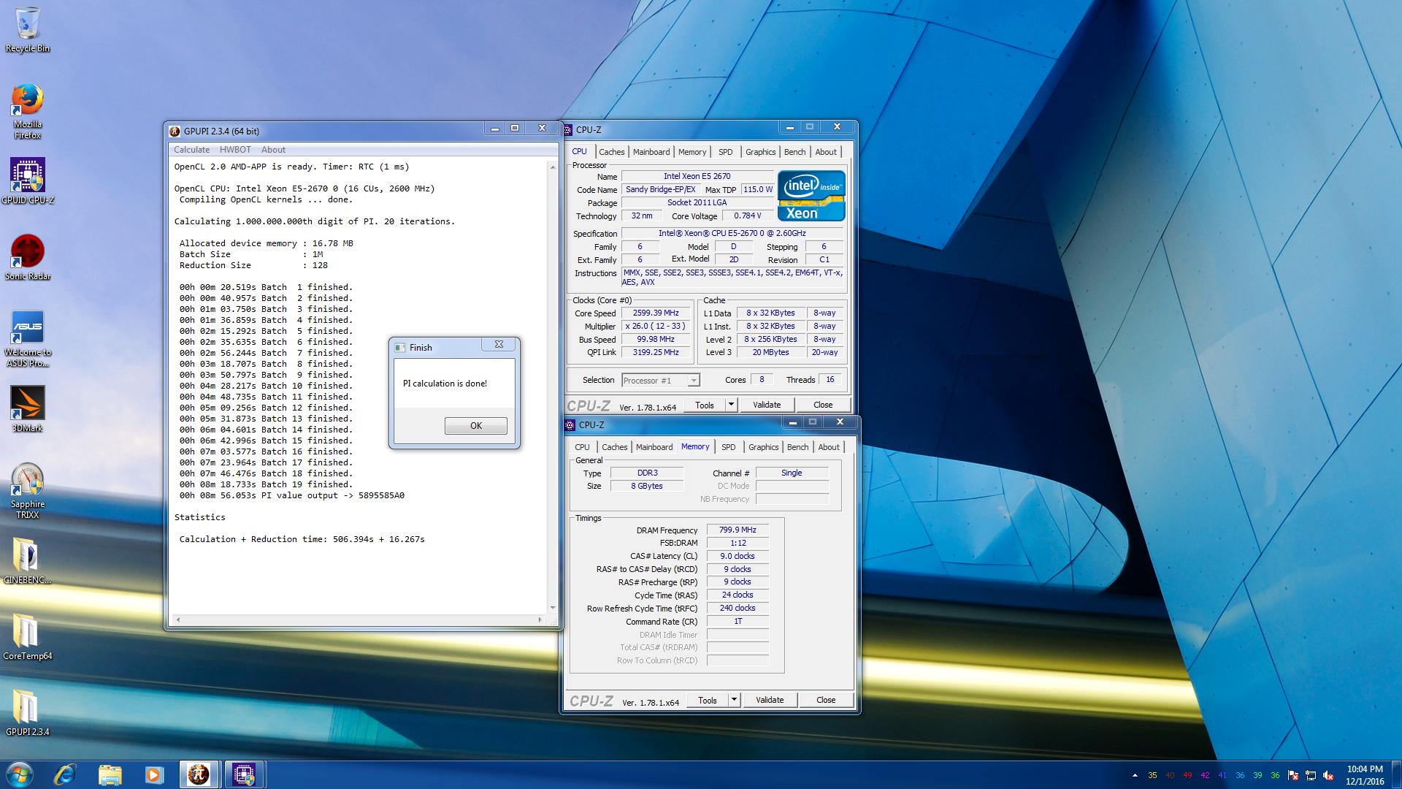Open SPD tab in bottom CPU-Z

click(x=728, y=447)
